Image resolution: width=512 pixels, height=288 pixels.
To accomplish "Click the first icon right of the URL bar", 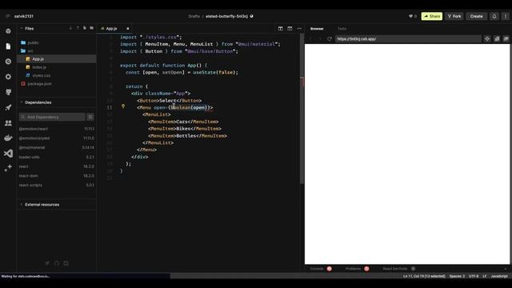I will click(x=487, y=39).
